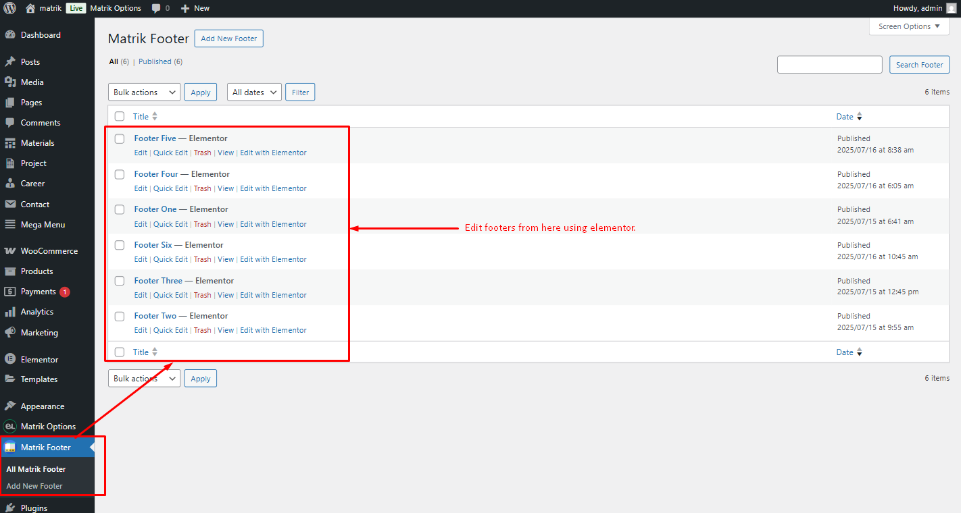The image size is (961, 513).
Task: Check the Footer One row checkbox
Action: (x=120, y=209)
